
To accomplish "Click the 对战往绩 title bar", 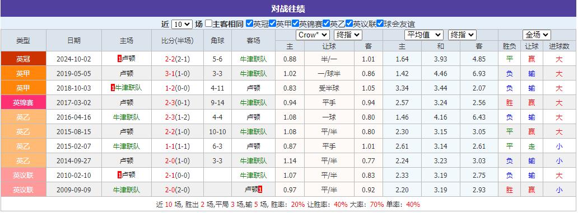I will coord(288,8).
